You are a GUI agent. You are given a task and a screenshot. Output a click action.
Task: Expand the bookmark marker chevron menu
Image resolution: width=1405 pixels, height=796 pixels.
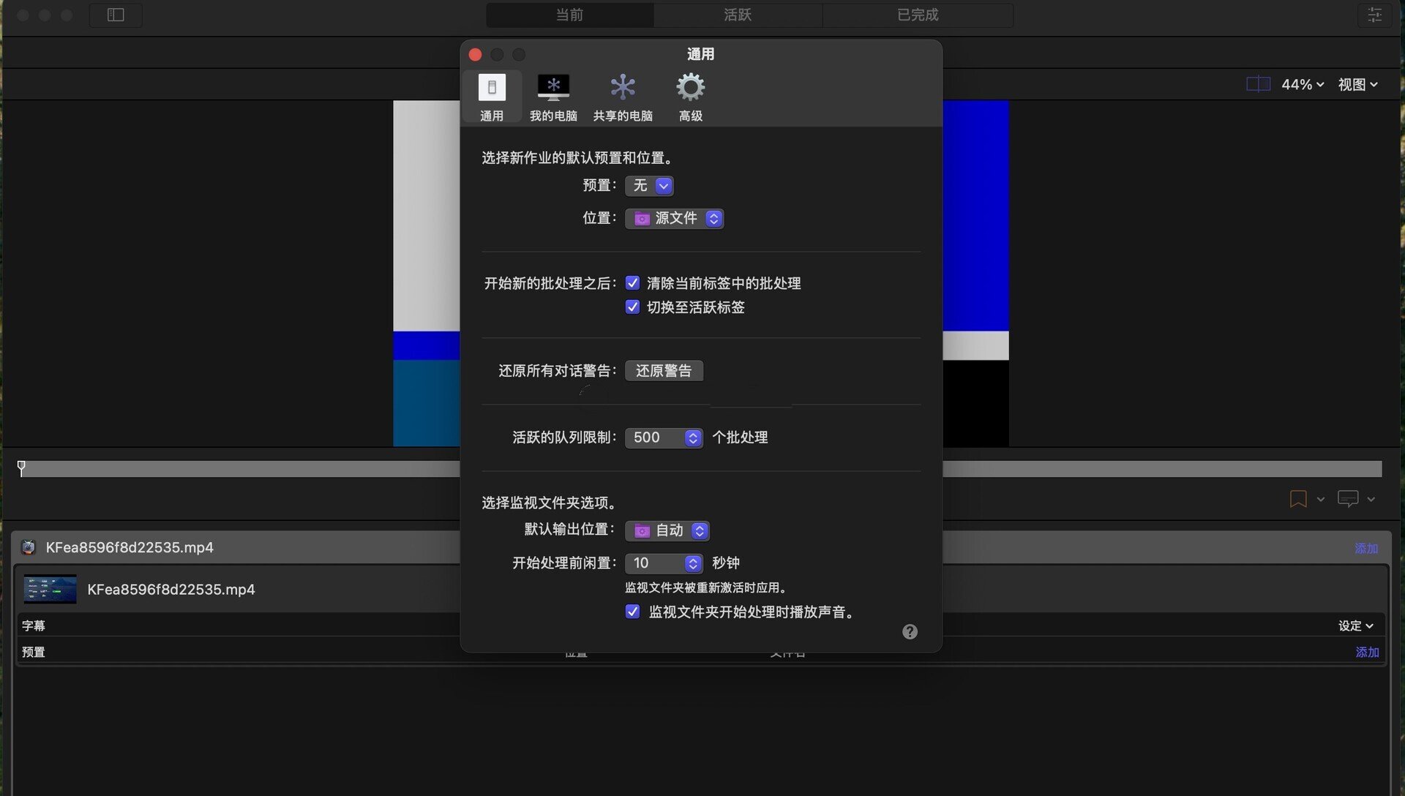tap(1321, 500)
